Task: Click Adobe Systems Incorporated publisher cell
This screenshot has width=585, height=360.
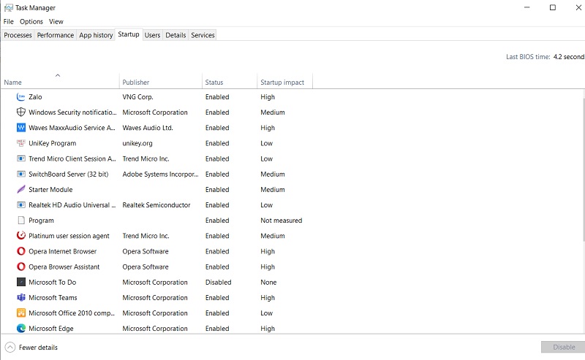Action: (160, 174)
